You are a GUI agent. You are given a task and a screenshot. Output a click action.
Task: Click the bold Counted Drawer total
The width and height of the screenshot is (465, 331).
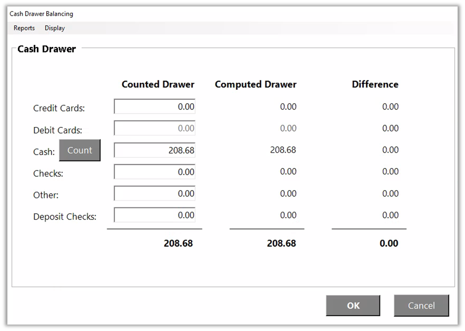pyautogui.click(x=178, y=243)
